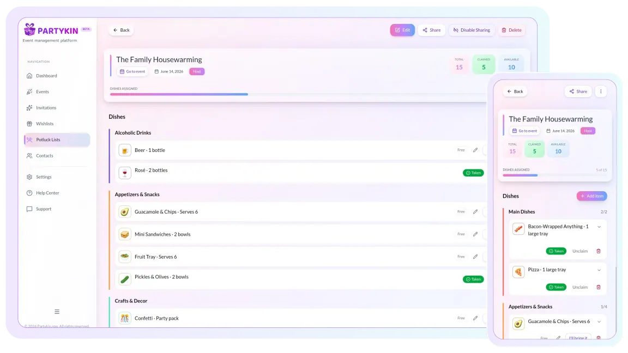This screenshot has height=353, width=628.
Task: Toggle the Taken status on Rosé
Action: coord(473,173)
